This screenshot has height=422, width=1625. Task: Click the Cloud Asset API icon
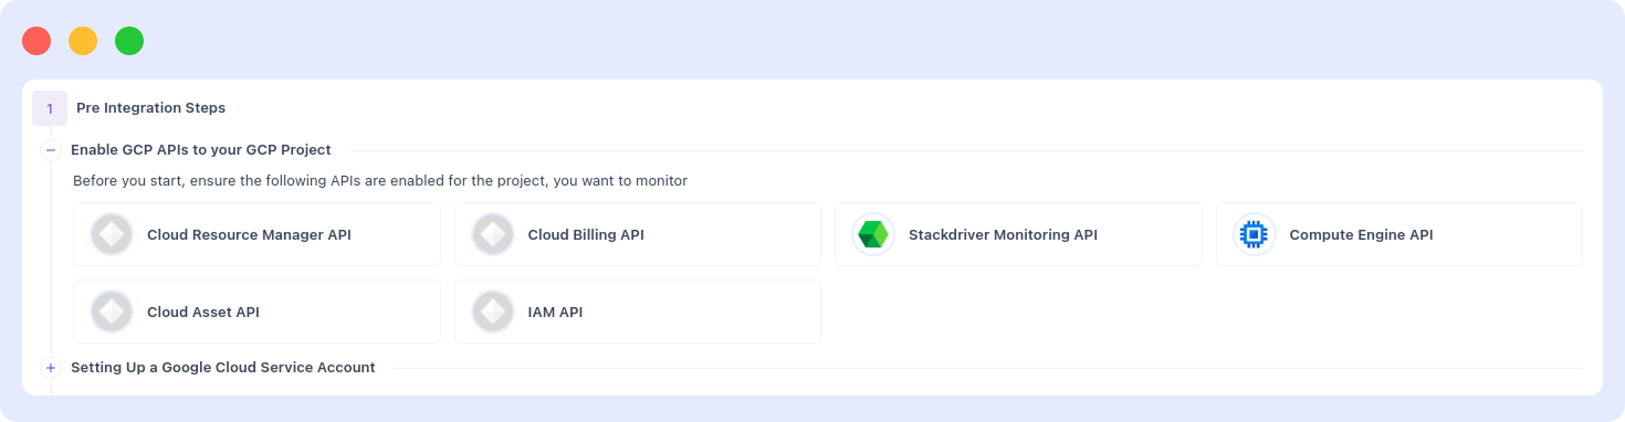111,311
